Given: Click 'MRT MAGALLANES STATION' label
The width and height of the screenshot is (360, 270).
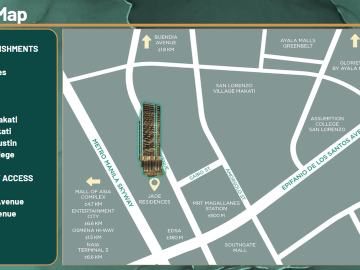Looking at the screenshot, I should point(216,205).
